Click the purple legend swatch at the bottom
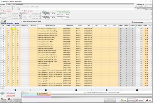 pyautogui.click(x=36, y=97)
